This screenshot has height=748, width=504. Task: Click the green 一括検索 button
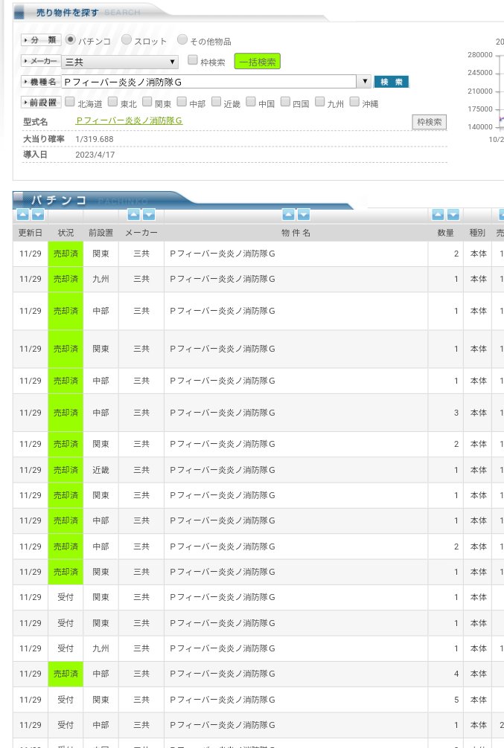pyautogui.click(x=258, y=62)
